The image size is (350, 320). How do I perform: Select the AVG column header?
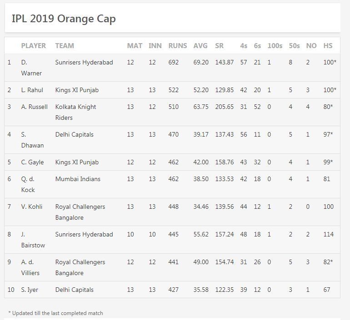200,46
